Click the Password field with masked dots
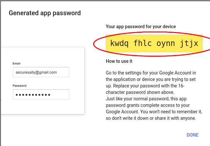 [41, 95]
